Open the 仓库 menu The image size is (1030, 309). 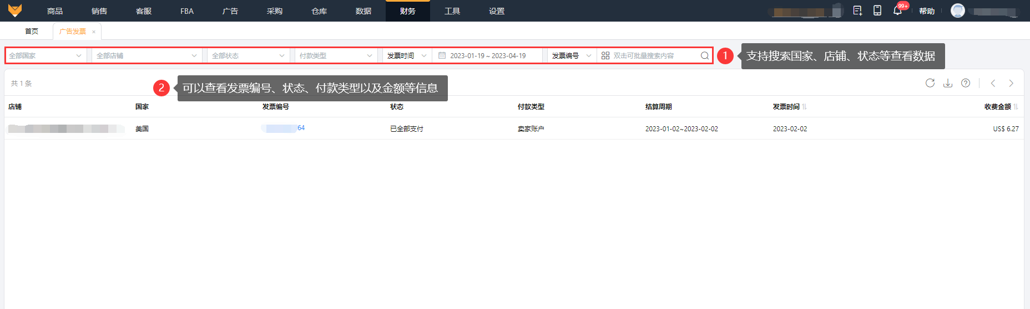pyautogui.click(x=319, y=11)
